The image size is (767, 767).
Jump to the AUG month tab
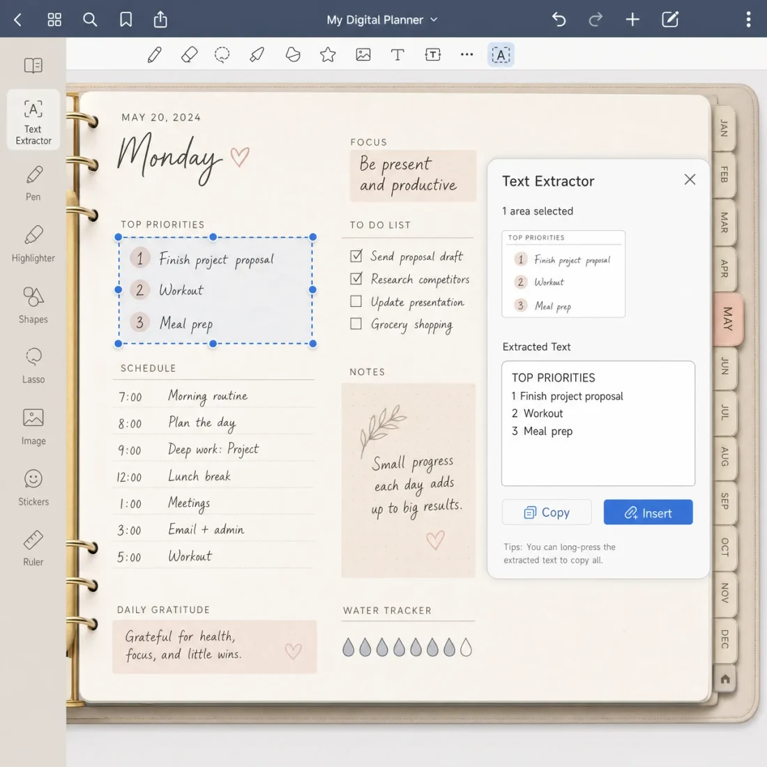(x=724, y=457)
